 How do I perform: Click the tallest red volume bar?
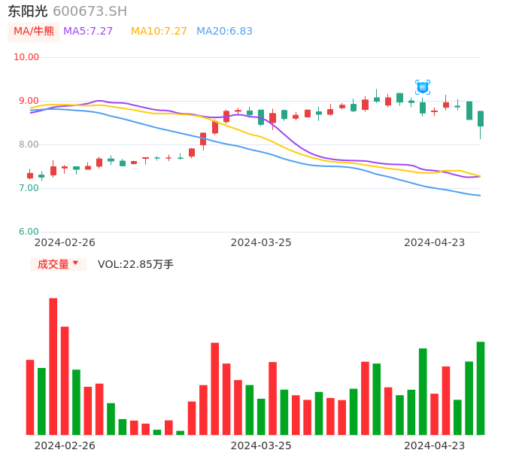(53, 366)
